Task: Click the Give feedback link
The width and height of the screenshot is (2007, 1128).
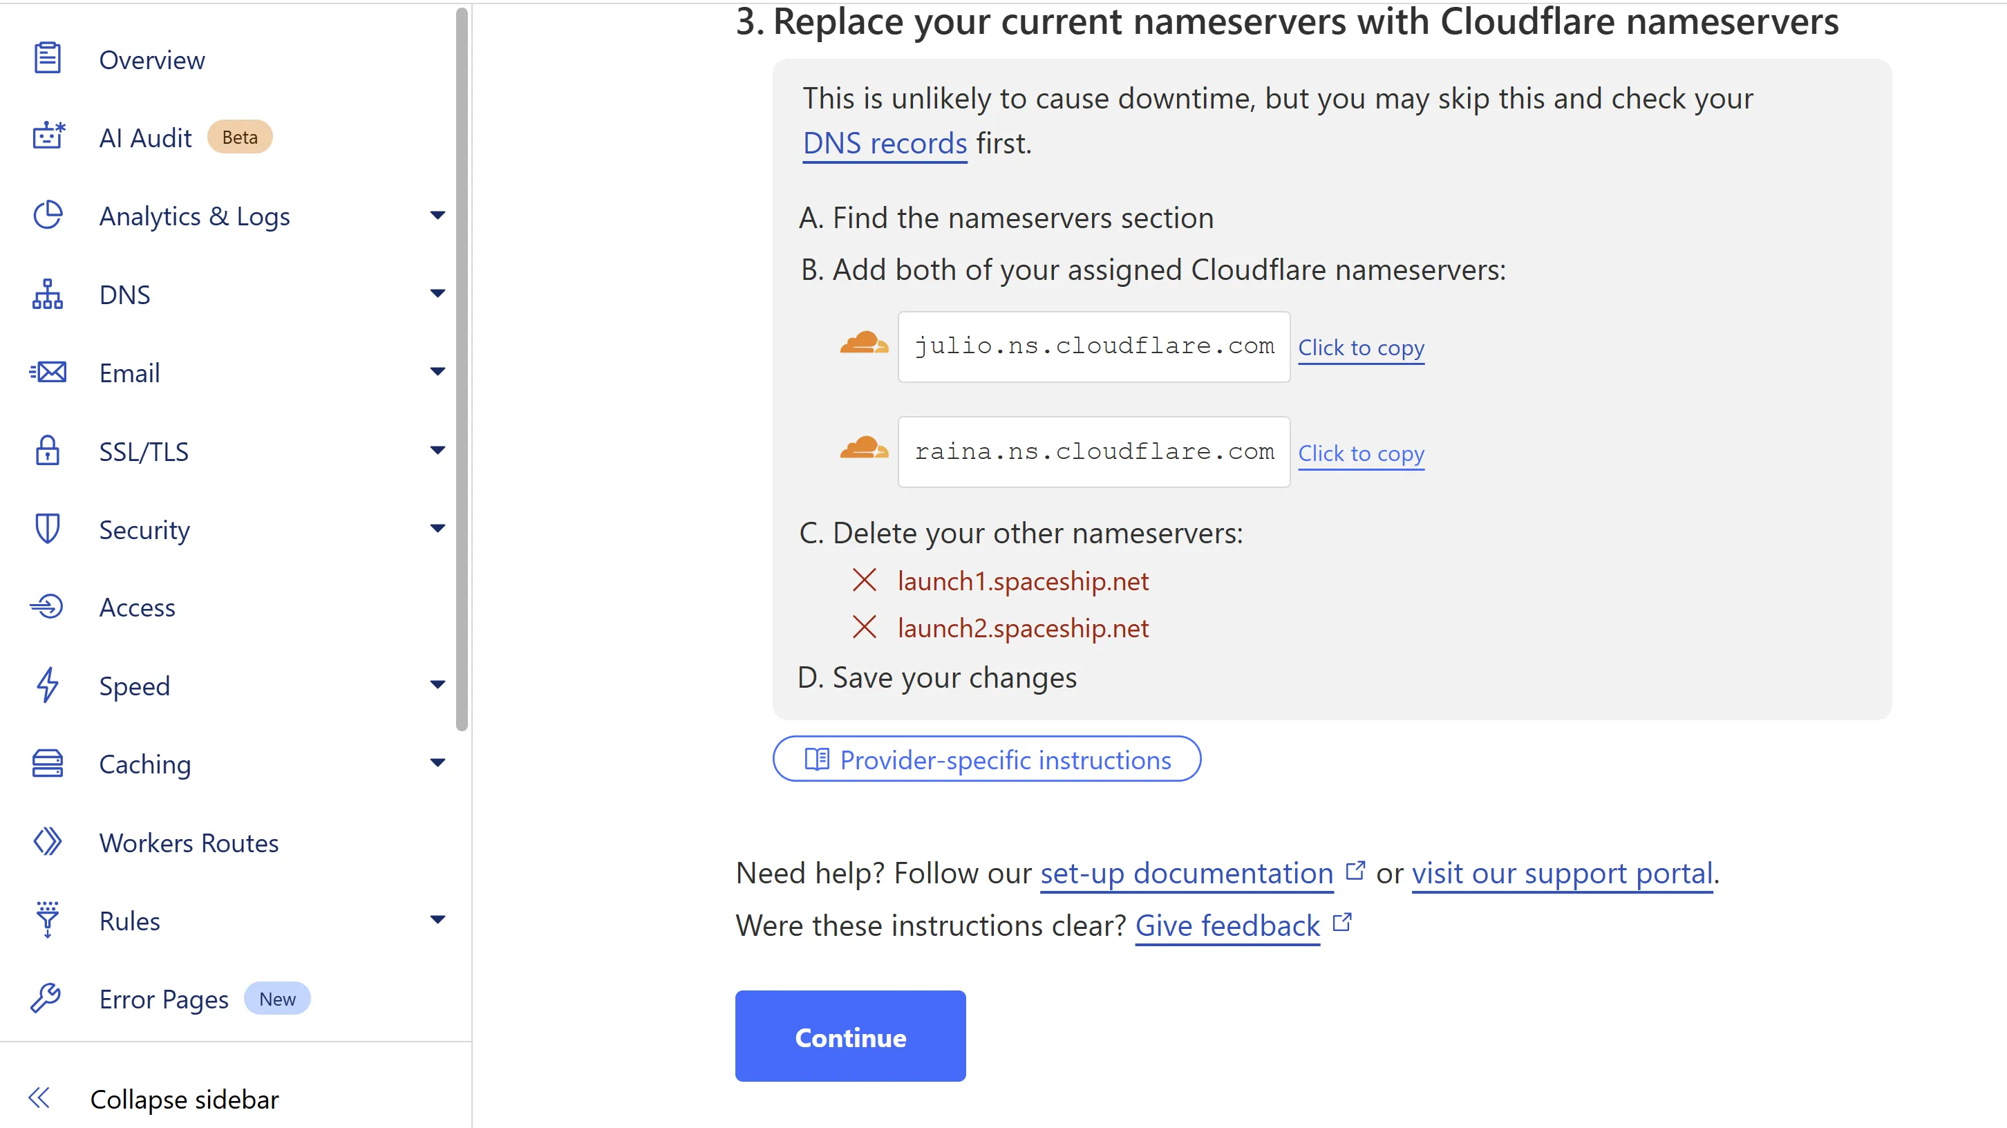Action: [x=1227, y=925]
